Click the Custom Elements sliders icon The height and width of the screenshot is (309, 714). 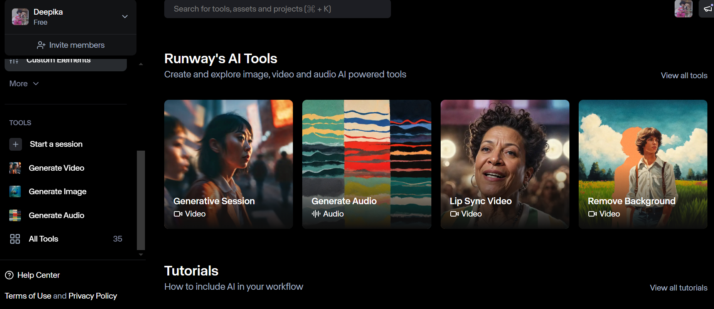pos(14,61)
